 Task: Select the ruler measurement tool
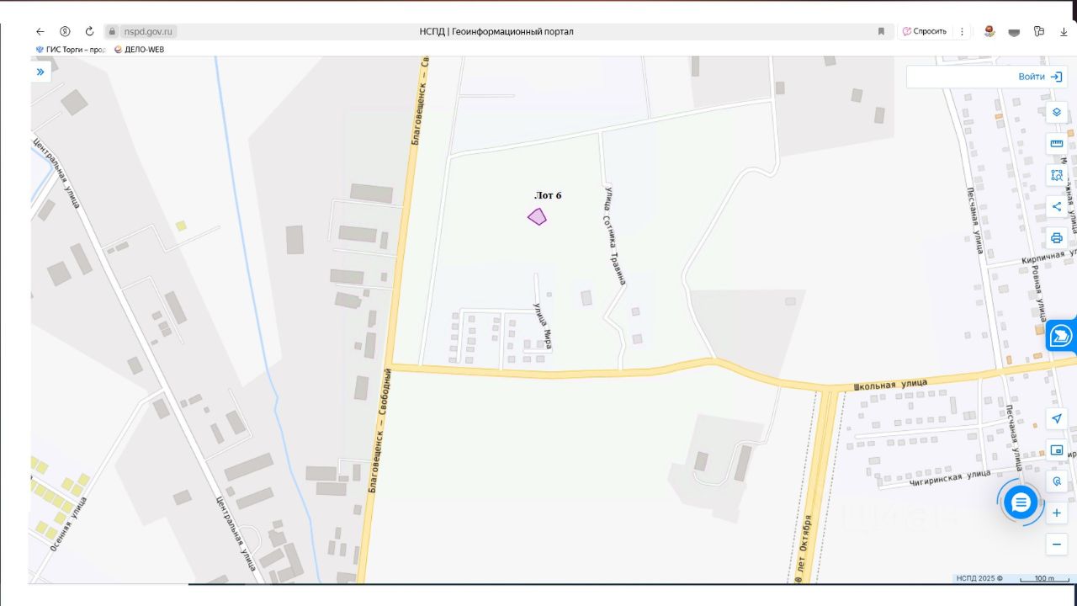(x=1057, y=144)
